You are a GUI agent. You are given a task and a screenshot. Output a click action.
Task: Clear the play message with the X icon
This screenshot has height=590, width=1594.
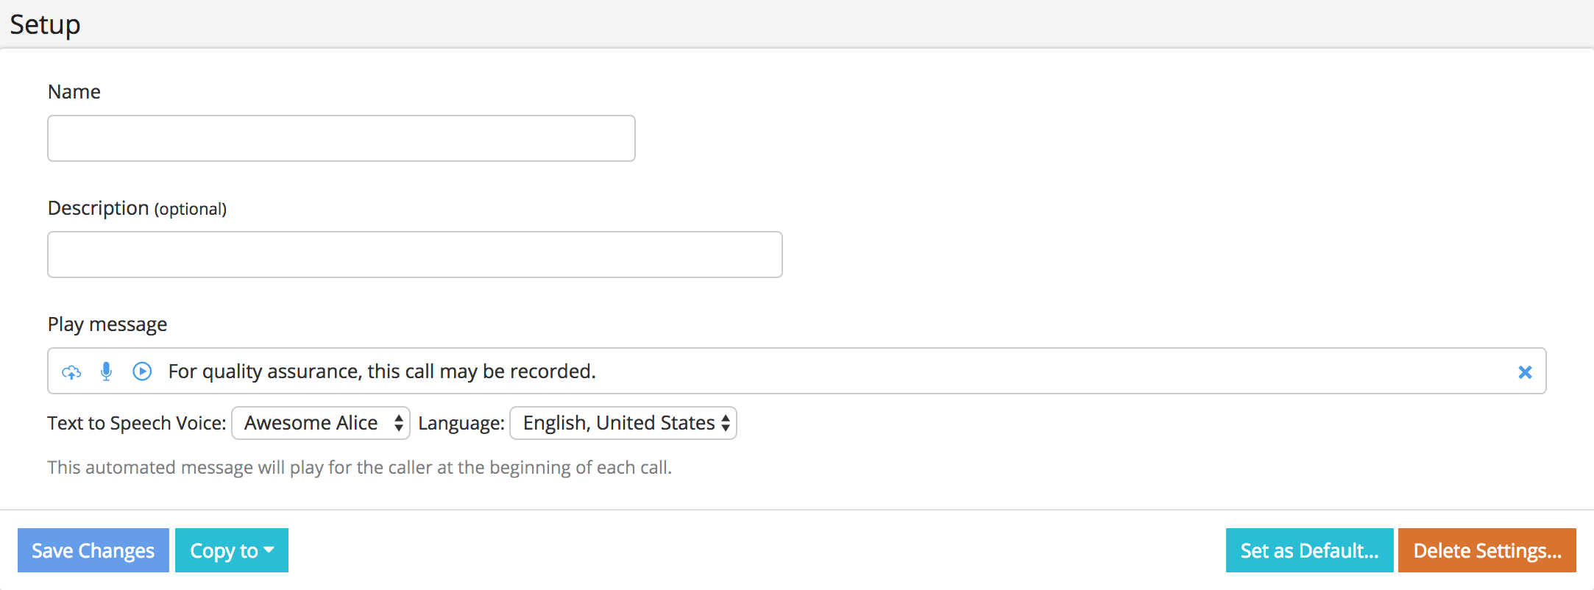(1525, 372)
